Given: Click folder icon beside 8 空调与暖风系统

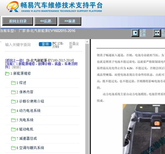Looking at the screenshot, I should [13, 148].
